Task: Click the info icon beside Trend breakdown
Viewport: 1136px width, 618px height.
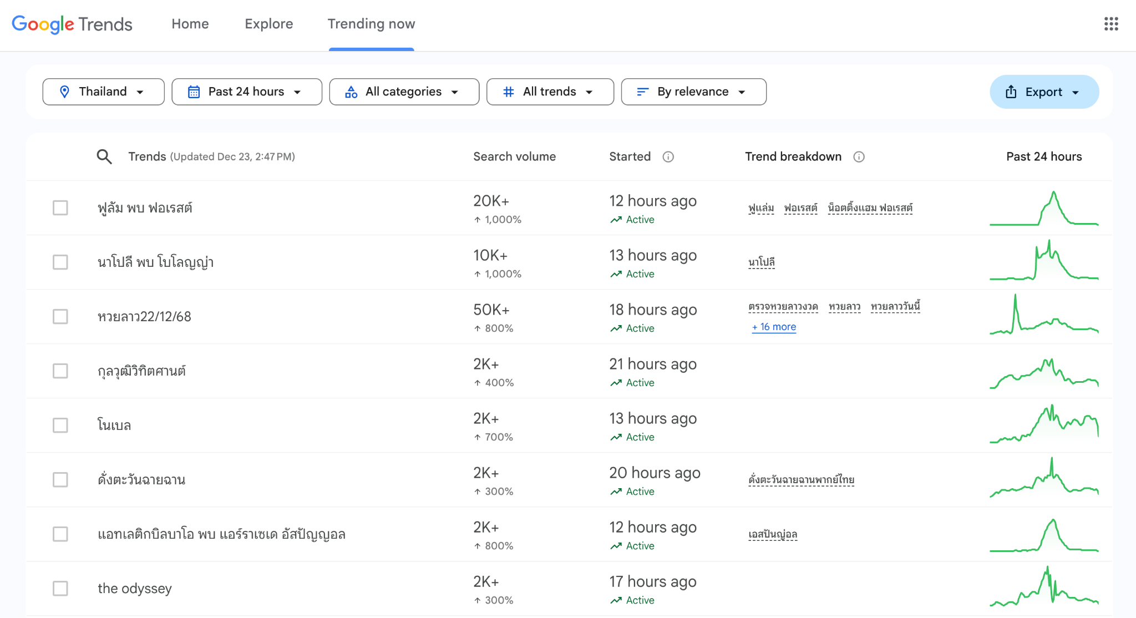Action: 859,157
